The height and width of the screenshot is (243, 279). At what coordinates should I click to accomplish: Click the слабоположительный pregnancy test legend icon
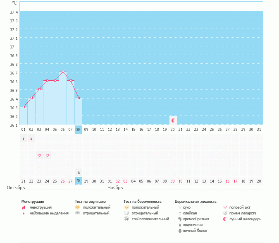(x=126, y=219)
